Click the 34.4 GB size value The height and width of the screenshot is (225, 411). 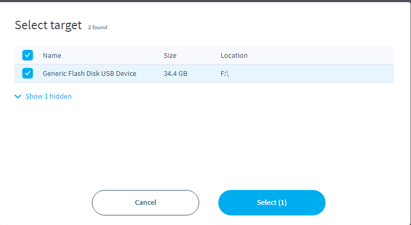[x=175, y=74]
